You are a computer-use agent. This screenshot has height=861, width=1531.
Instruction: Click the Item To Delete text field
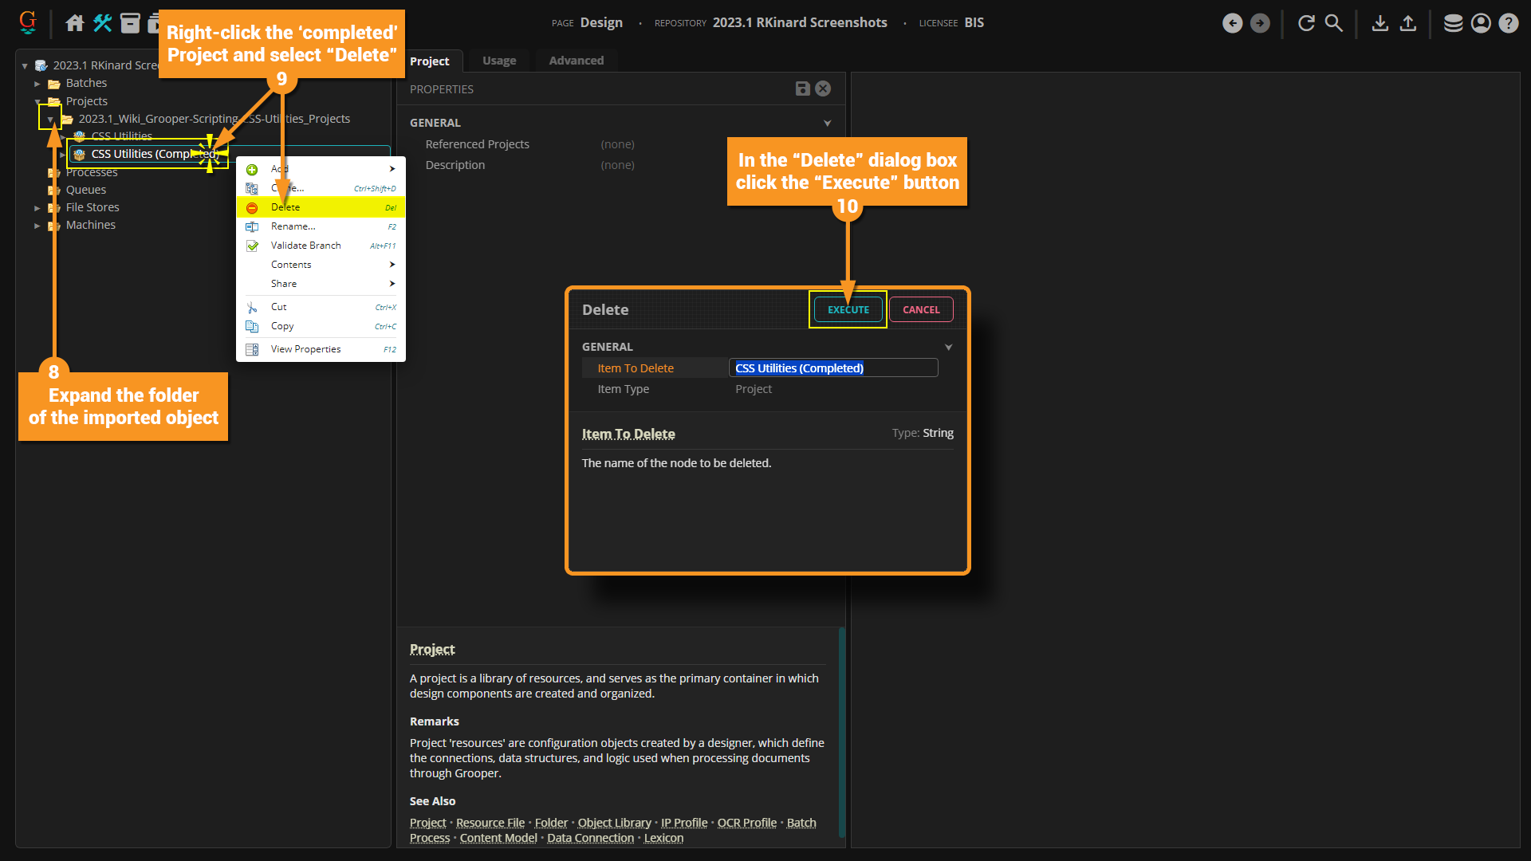832,368
